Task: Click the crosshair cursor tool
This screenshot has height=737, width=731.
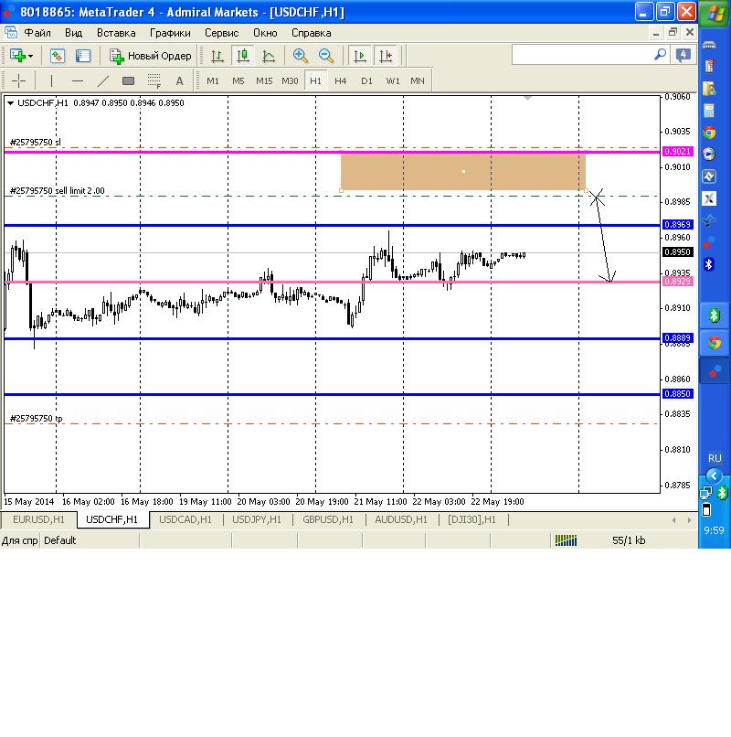Action: (x=18, y=80)
